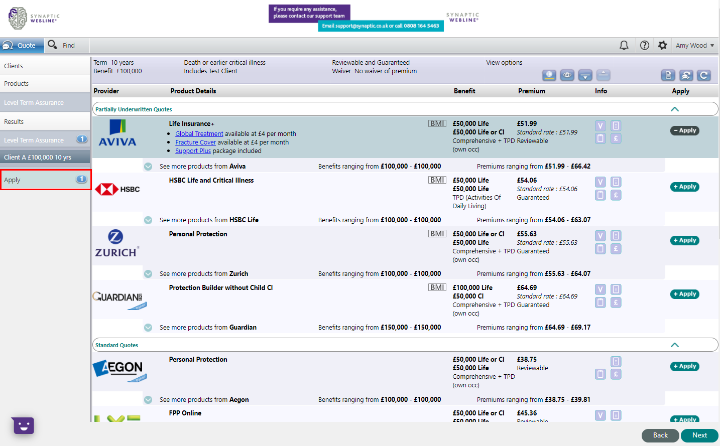Expand more products from Zurich
Viewport: 720px width, 446px height.
pyautogui.click(x=148, y=274)
